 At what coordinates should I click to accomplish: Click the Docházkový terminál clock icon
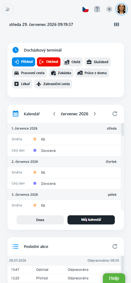click(x=16, y=50)
